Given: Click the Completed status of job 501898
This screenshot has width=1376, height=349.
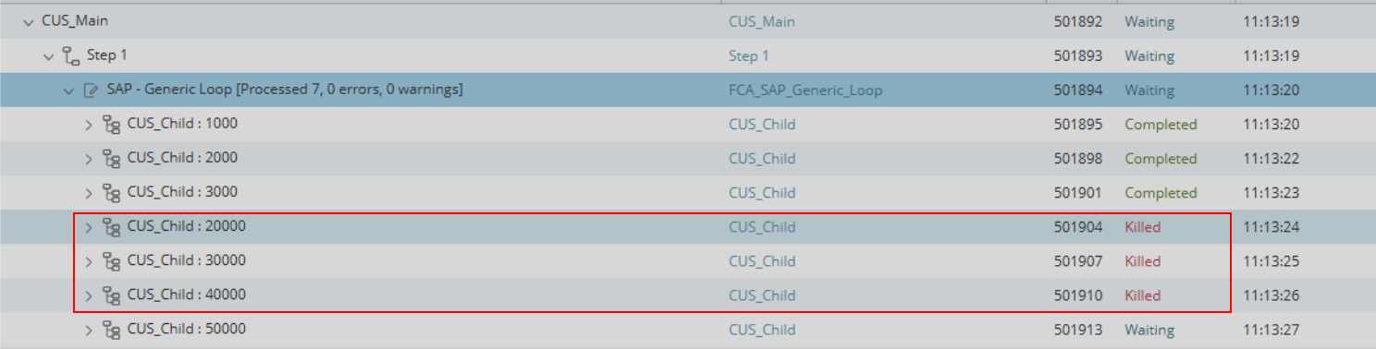Looking at the screenshot, I should pos(1161,159).
